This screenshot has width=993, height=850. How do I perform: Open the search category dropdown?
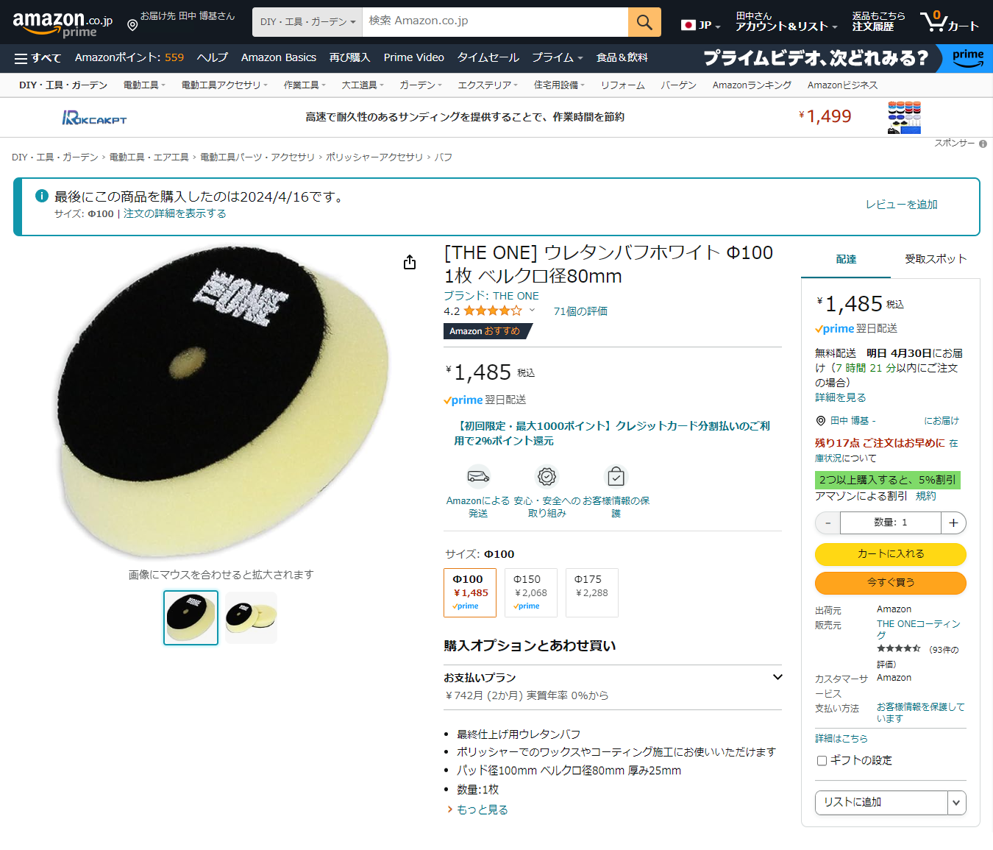pos(307,22)
